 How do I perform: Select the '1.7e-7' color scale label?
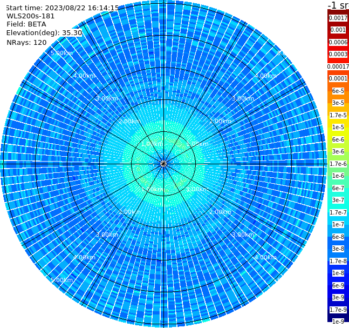(x=338, y=212)
